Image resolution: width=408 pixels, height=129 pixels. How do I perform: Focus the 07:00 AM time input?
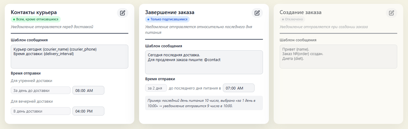coord(238,88)
